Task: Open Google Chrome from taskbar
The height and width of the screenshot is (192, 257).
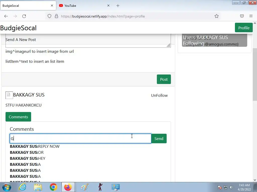Action: coord(53,187)
